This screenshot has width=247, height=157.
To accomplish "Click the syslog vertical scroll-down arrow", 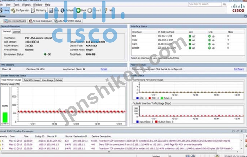I will 241,148.
